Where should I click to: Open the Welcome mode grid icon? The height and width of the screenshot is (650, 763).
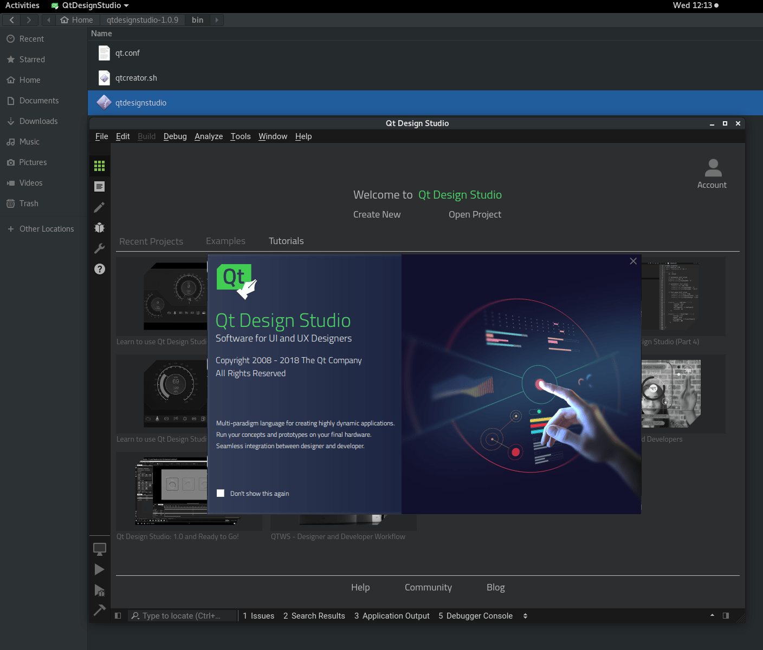point(99,166)
